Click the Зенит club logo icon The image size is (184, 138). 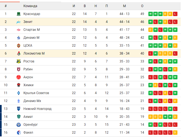coord(19,22)
